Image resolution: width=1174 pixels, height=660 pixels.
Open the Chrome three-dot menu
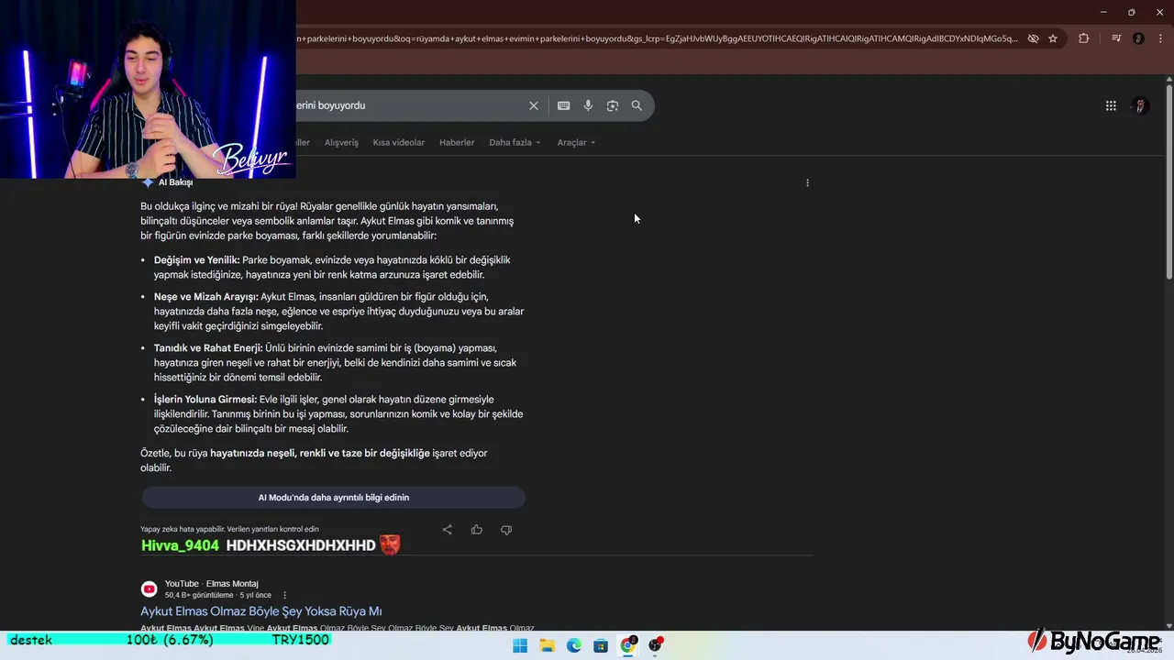tap(1159, 38)
